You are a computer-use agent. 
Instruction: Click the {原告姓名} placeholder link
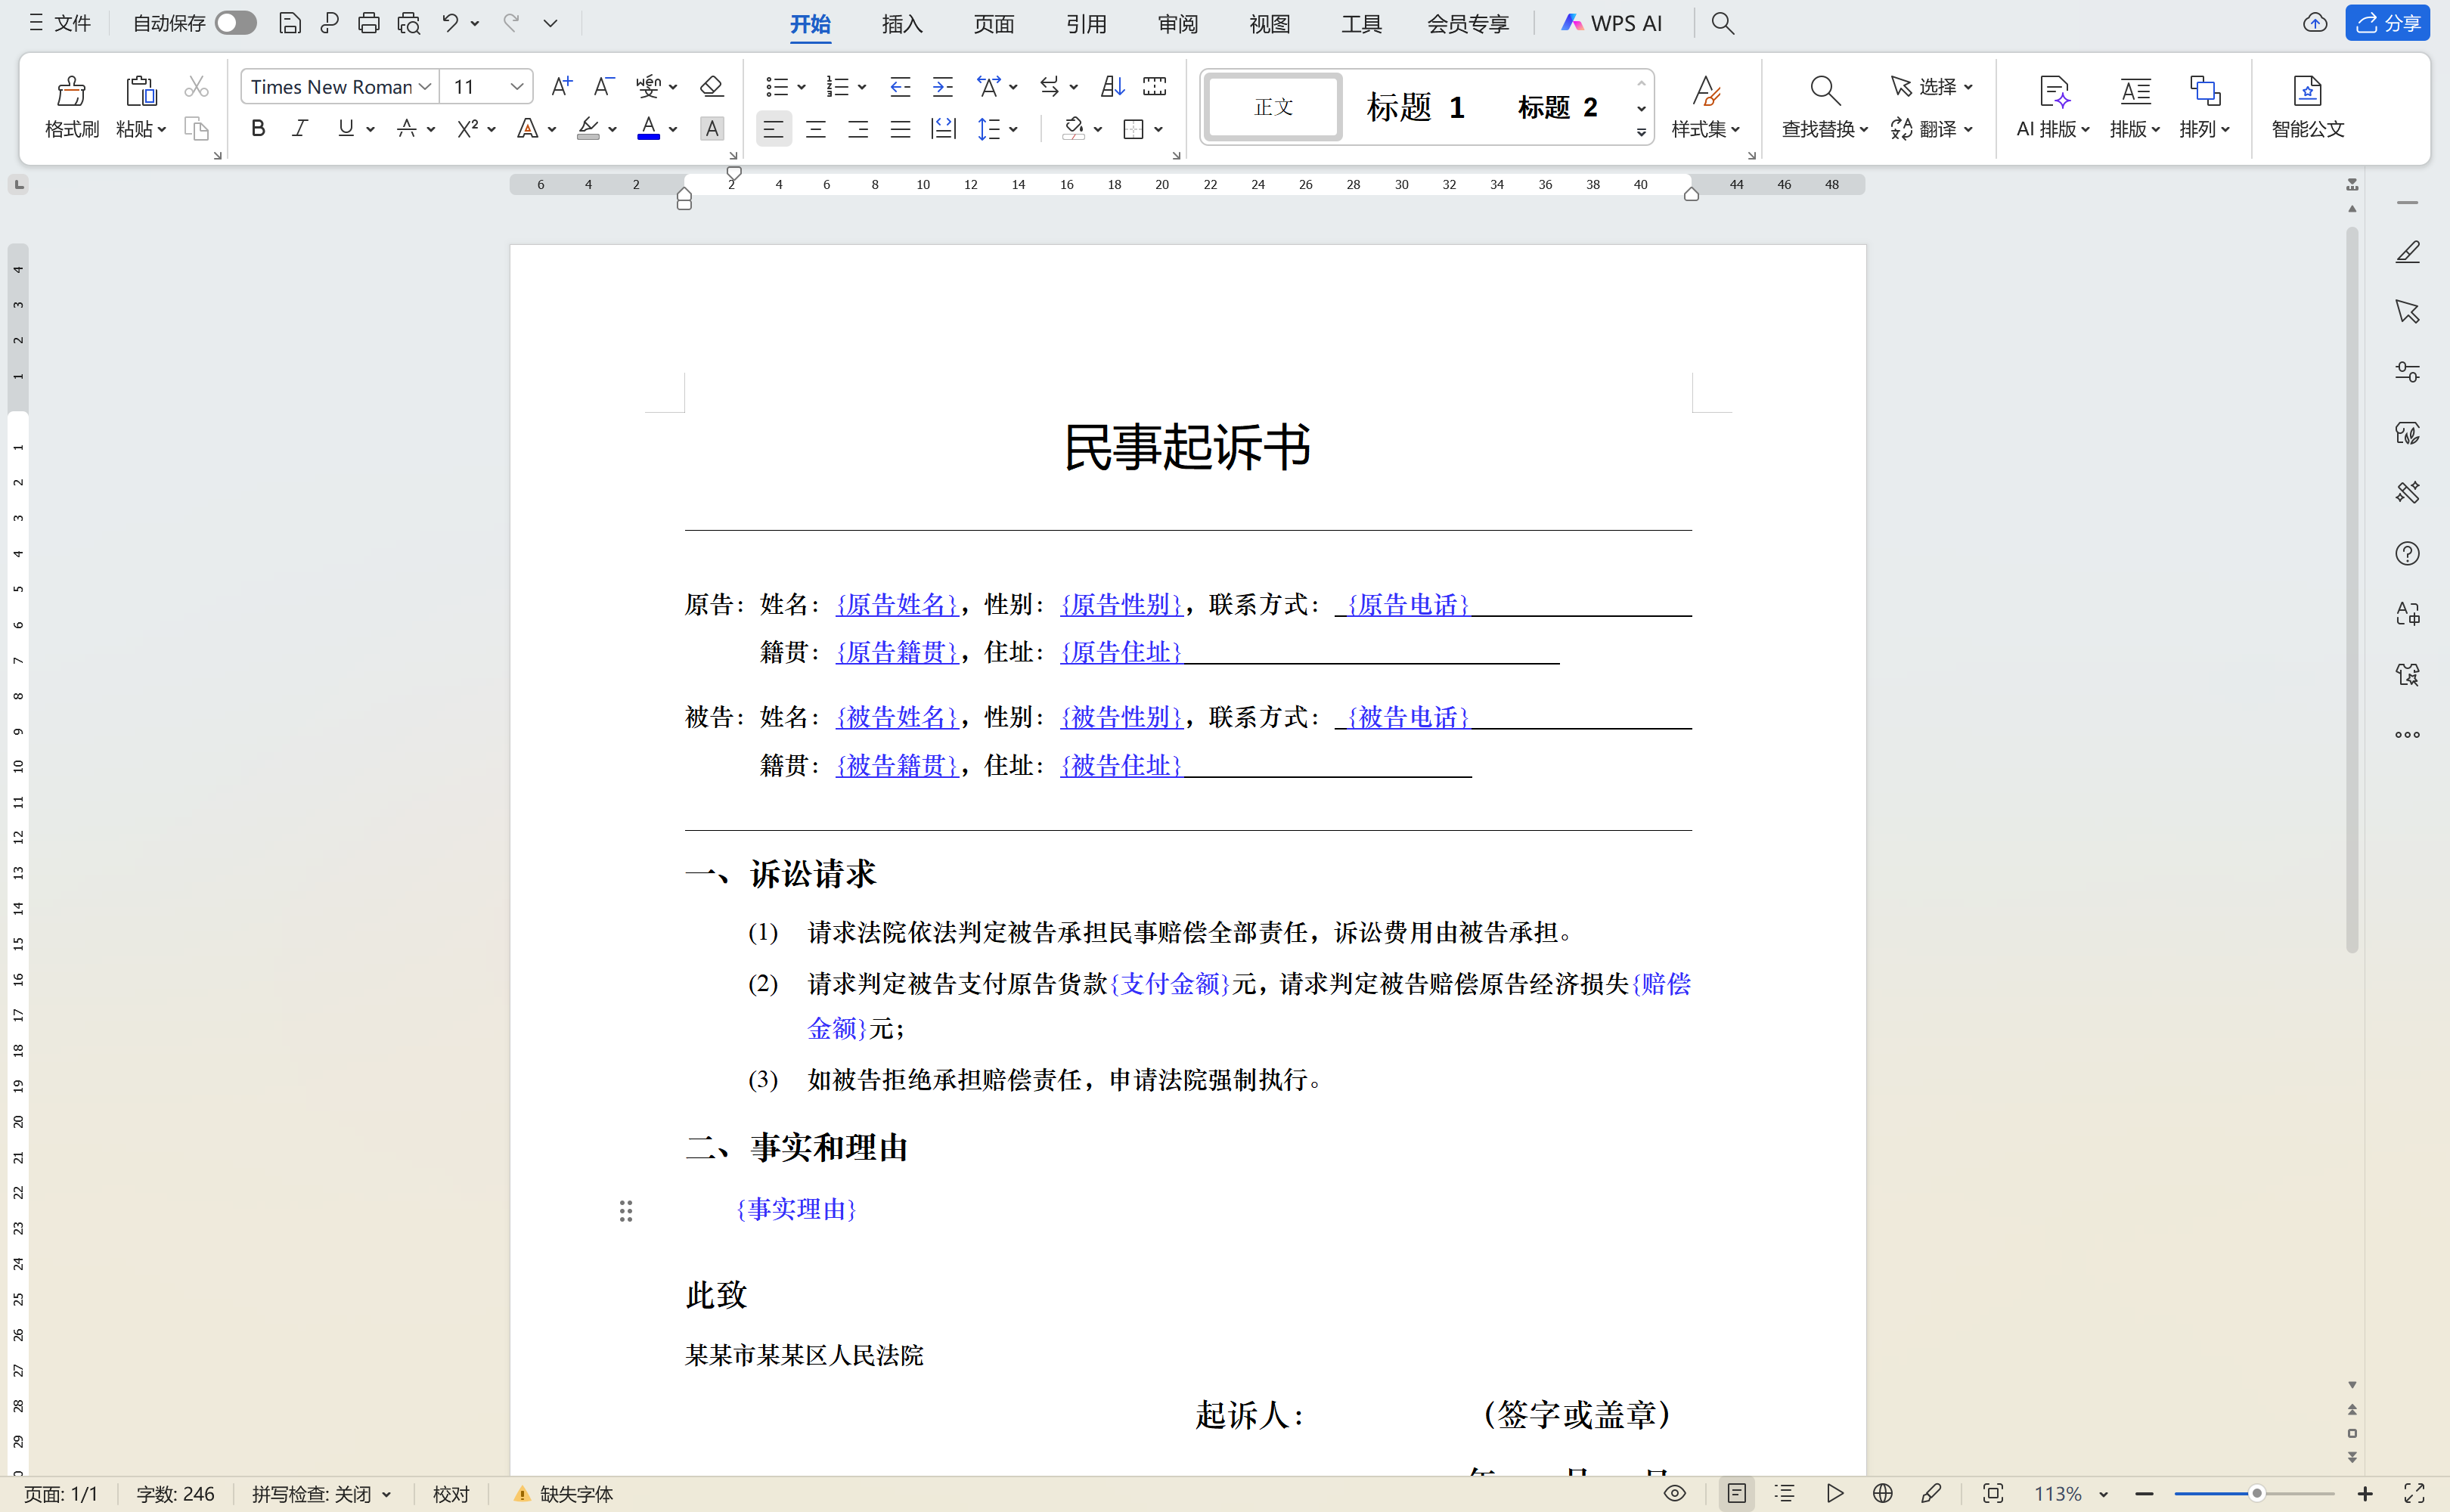pyautogui.click(x=895, y=604)
